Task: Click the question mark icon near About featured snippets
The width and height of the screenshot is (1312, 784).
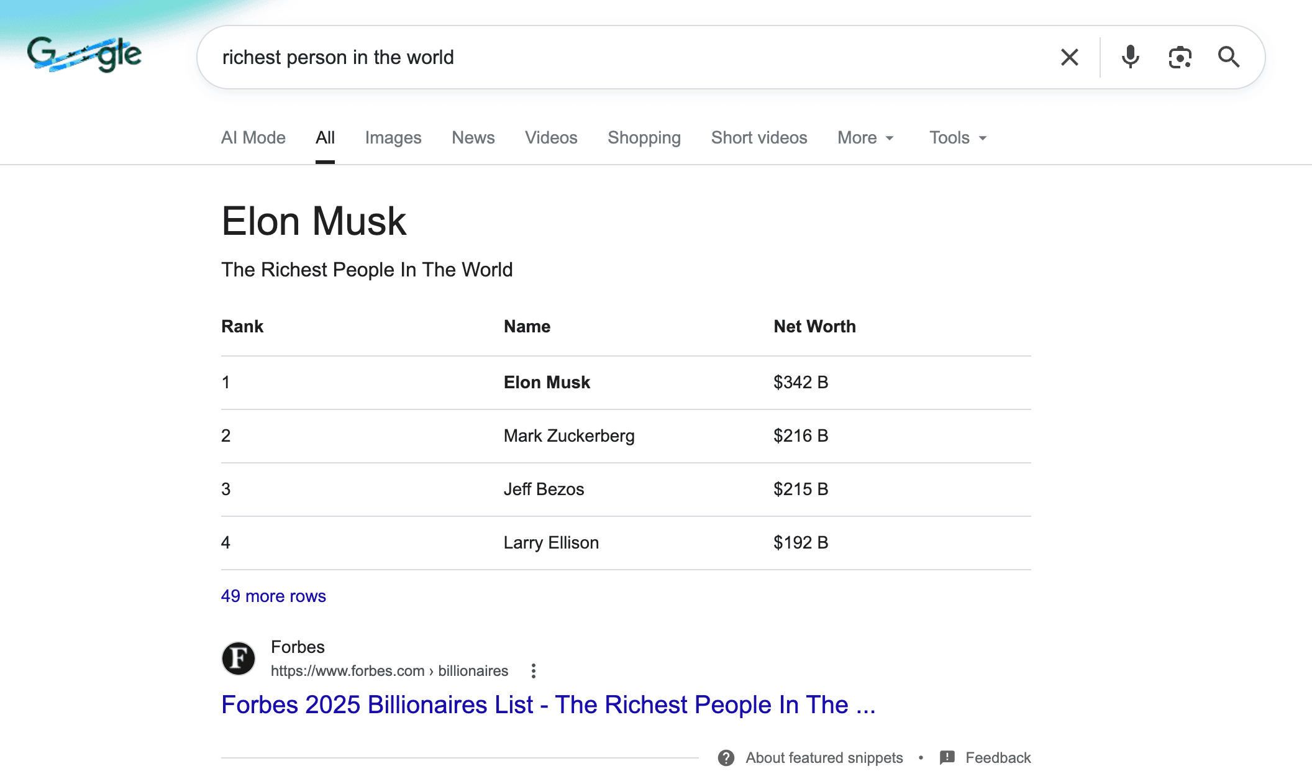Action: click(x=727, y=757)
